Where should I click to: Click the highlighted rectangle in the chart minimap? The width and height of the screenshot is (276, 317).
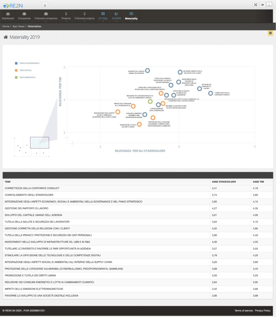pos(40,143)
